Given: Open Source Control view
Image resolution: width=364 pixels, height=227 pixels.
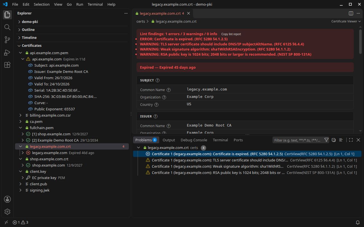Looking at the screenshot, I should [x=7, y=40].
